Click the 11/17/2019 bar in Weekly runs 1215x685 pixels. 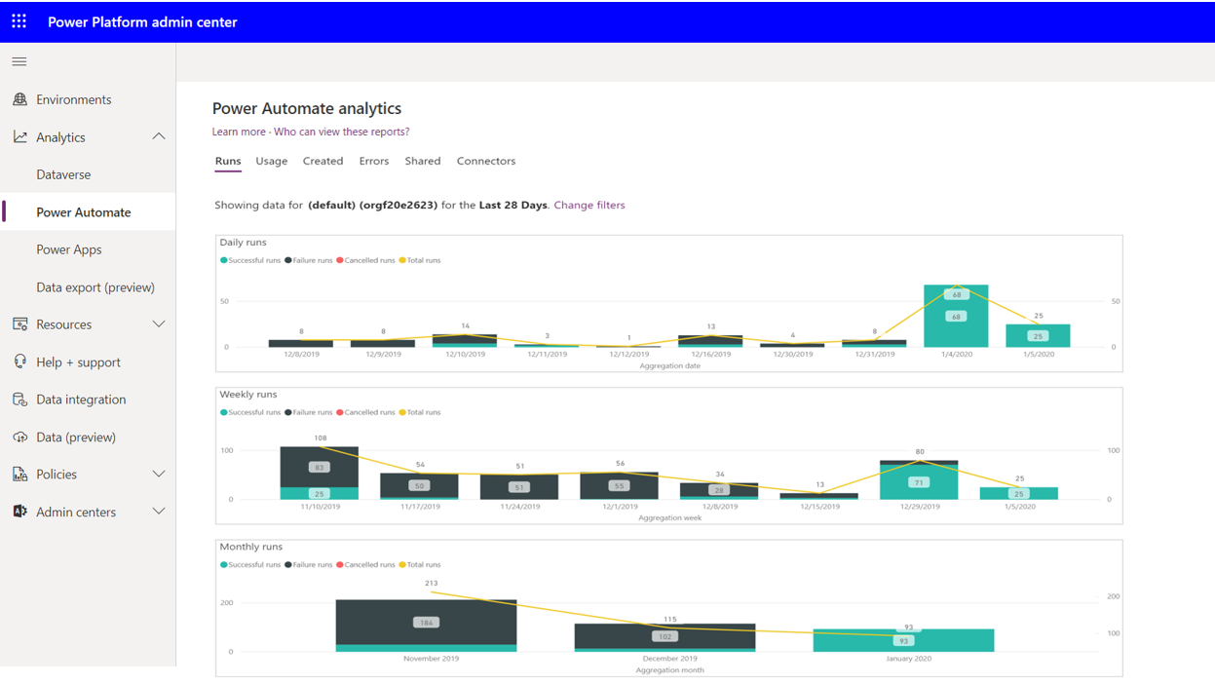point(419,486)
